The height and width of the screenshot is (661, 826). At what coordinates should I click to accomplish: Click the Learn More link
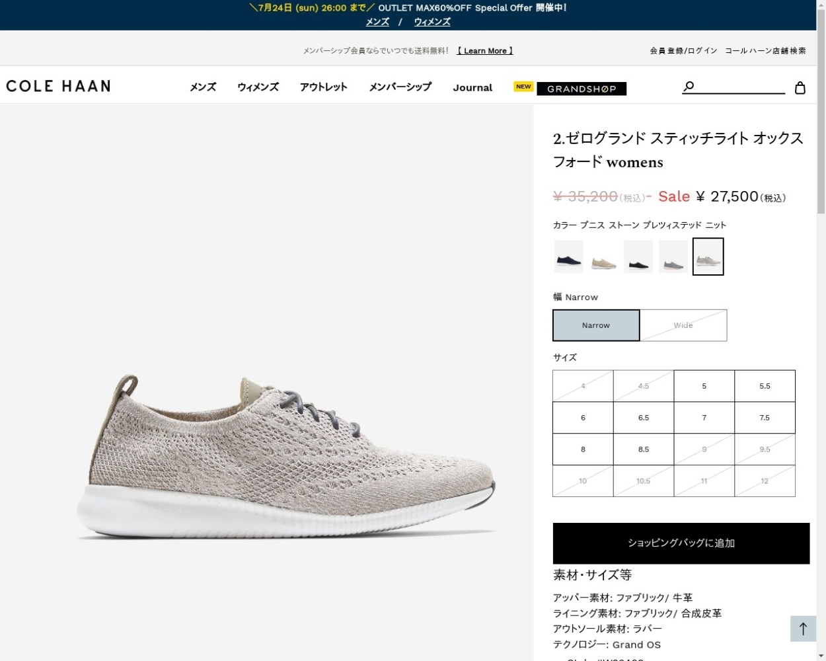point(485,51)
